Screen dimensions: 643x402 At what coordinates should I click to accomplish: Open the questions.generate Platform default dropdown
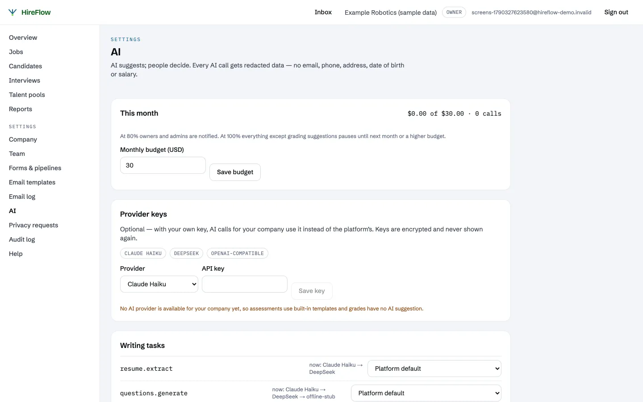click(426, 393)
